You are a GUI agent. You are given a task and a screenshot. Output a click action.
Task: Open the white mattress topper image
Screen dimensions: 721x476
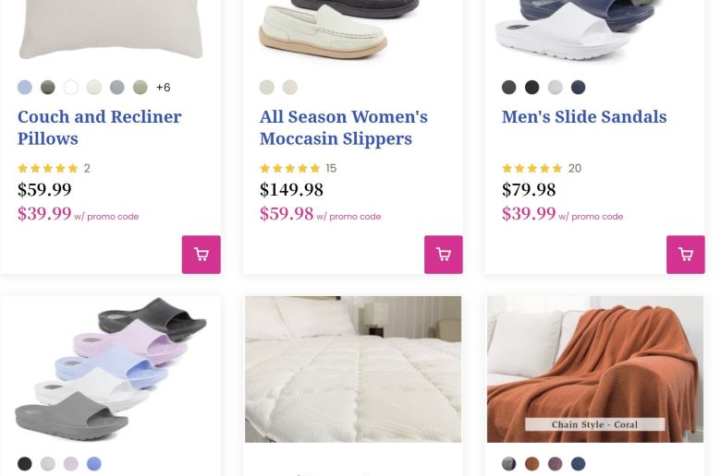coord(352,369)
